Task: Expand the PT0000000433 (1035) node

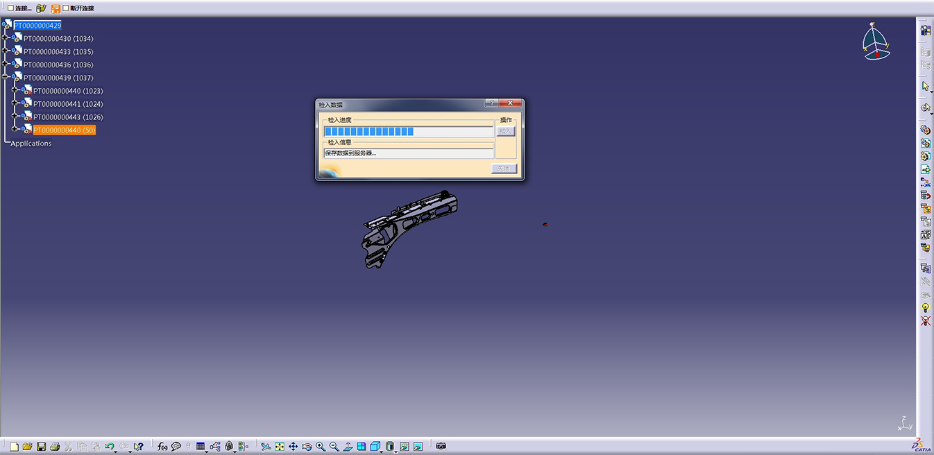Action: [6, 51]
